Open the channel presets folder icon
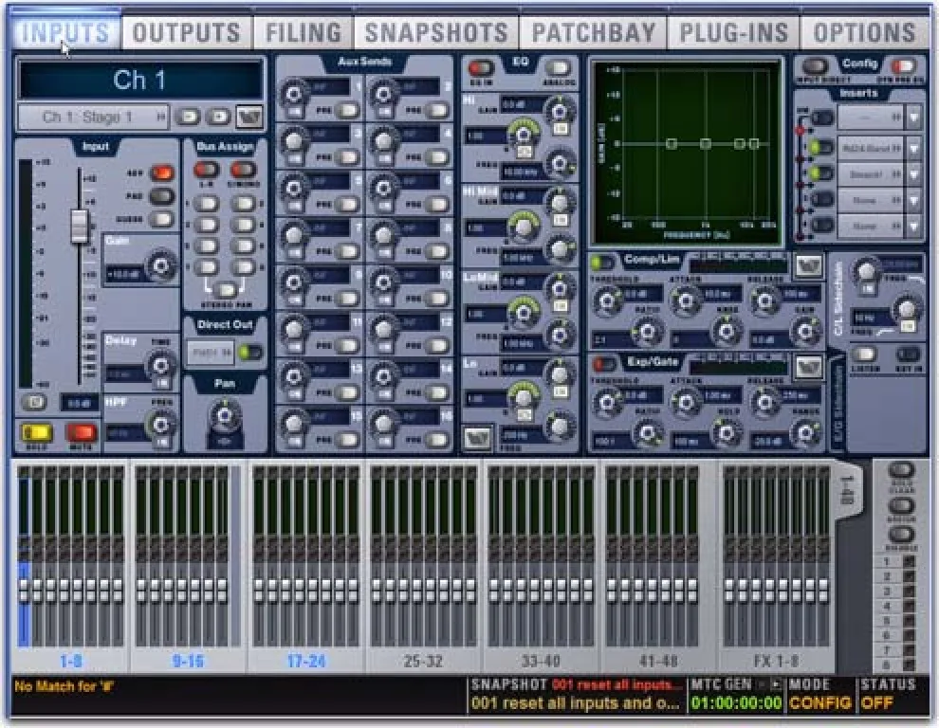Screen dimensions: 939x728 249,117
